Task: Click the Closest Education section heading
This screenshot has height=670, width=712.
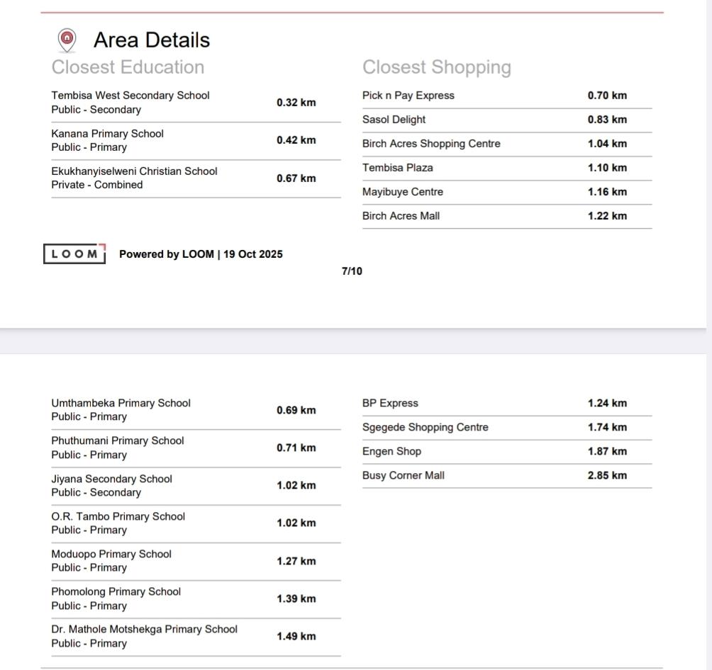Action: [x=128, y=67]
